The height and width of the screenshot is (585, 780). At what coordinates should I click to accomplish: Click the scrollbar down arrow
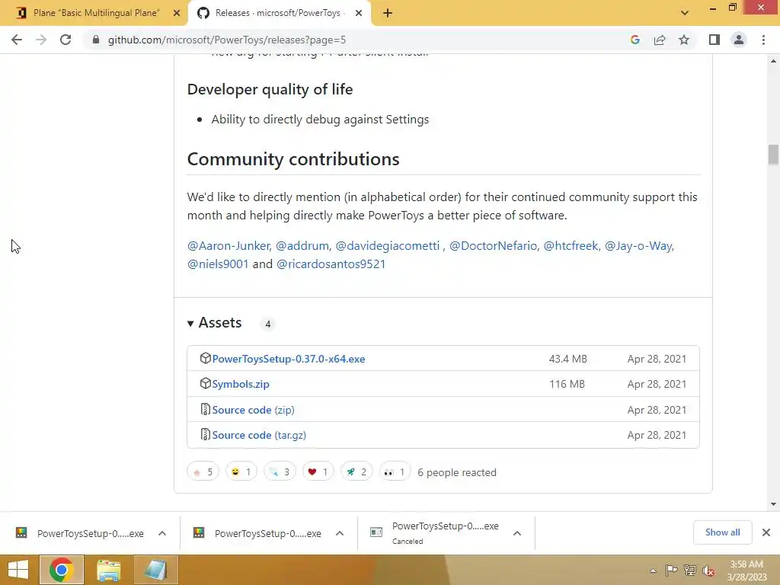773,504
